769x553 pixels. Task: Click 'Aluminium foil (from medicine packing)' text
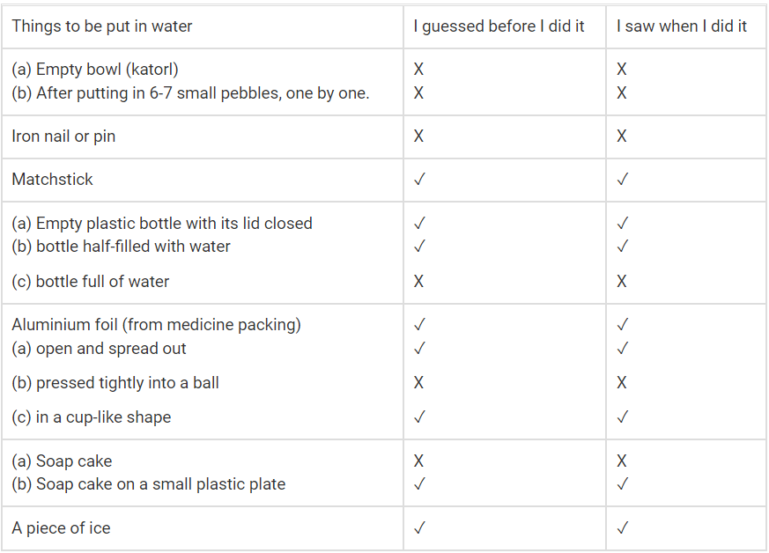pos(156,325)
